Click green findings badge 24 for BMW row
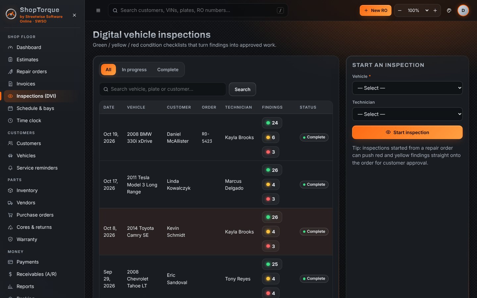Viewport: 477px width, 298px height. (x=272, y=123)
